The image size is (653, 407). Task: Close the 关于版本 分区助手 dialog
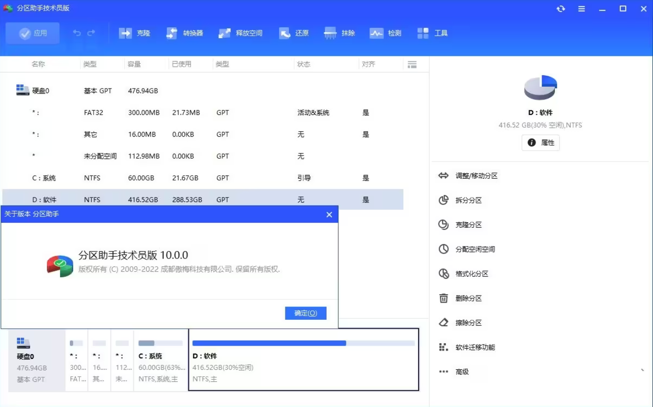[x=329, y=214]
